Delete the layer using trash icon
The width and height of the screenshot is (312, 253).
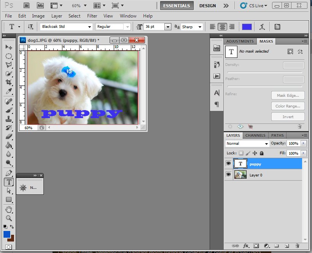point(297,246)
